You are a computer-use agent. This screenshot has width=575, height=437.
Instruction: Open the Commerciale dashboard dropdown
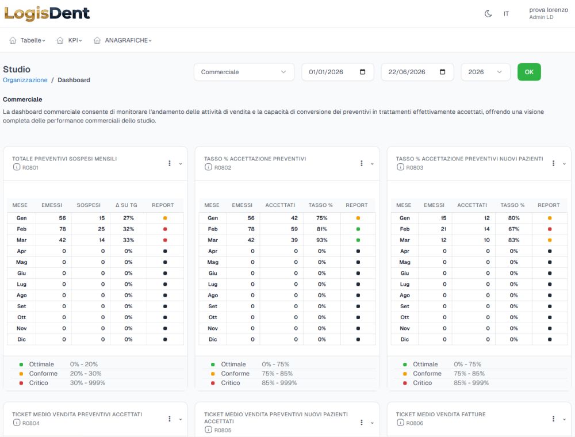pyautogui.click(x=244, y=72)
